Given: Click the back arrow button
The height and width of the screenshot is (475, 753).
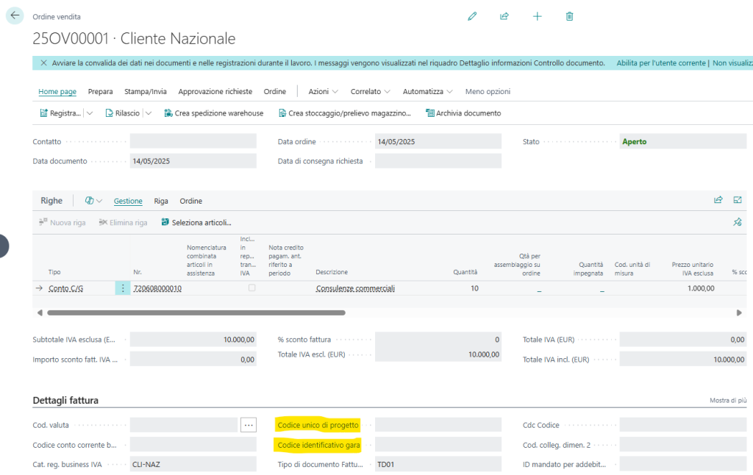Looking at the screenshot, I should click(x=15, y=15).
